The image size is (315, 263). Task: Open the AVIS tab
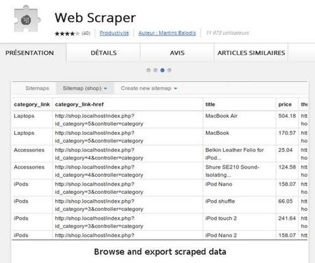click(177, 53)
